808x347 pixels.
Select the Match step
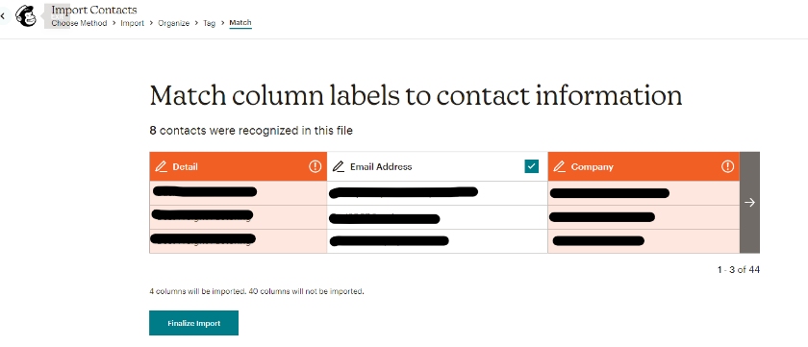pos(240,23)
